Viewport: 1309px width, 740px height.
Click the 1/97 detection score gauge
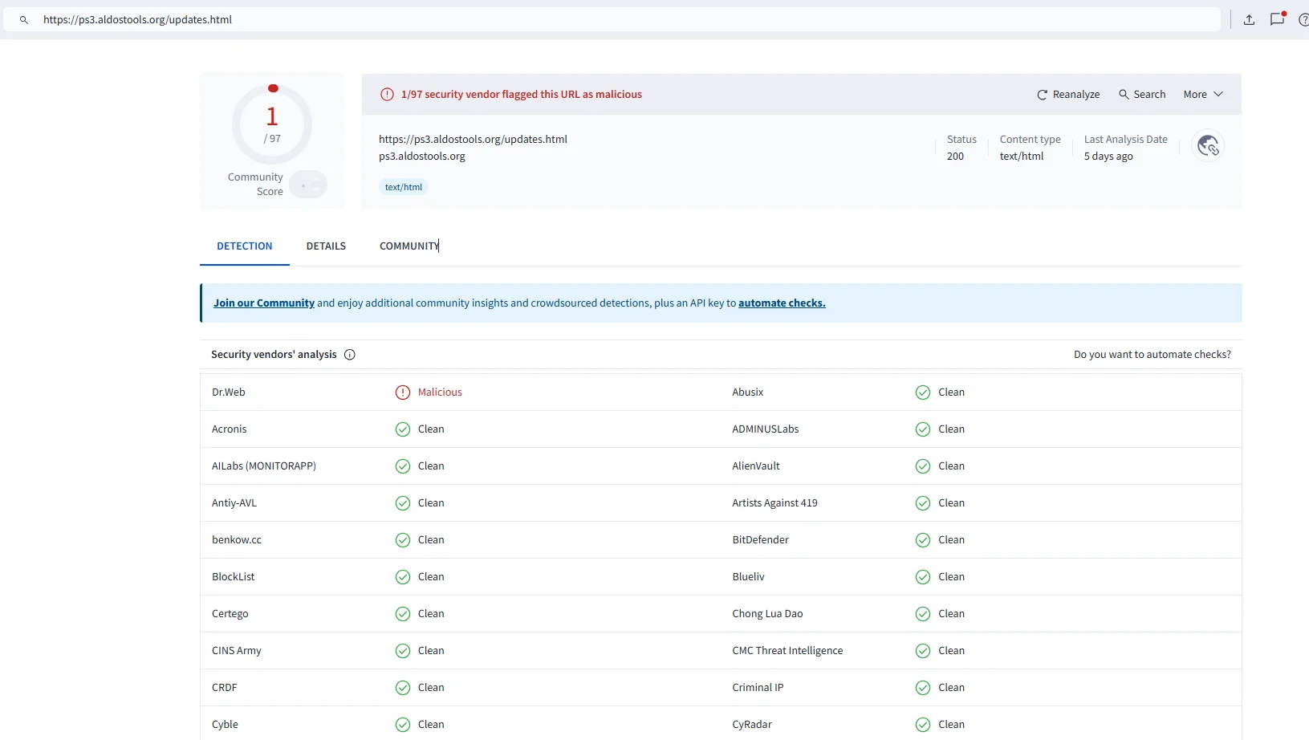point(272,124)
